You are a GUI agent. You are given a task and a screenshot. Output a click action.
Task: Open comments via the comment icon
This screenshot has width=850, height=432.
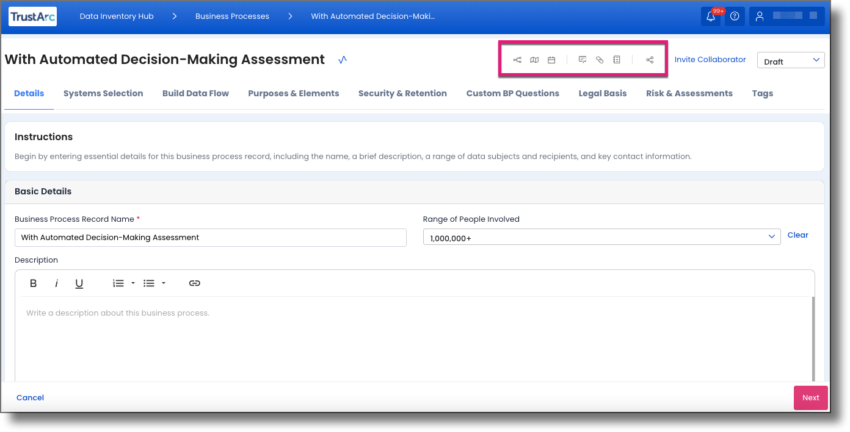tap(582, 59)
